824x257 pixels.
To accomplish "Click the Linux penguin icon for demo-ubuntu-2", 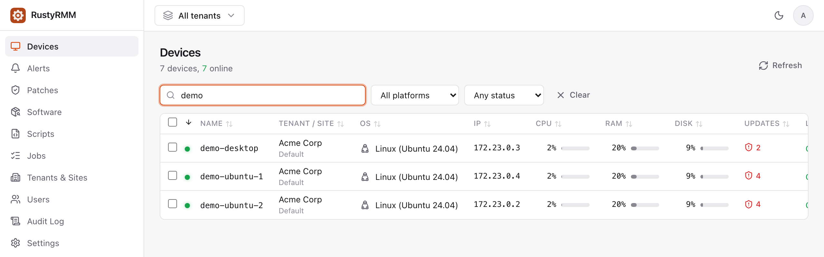I will (x=365, y=205).
